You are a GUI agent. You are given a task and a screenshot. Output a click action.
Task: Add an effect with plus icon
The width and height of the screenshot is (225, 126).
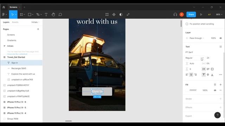tap(220, 107)
